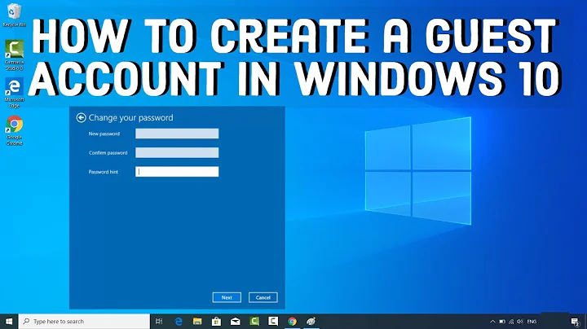Open green Camtasia icon on the taskbar
This screenshot has width=587, height=329.
[x=254, y=322]
